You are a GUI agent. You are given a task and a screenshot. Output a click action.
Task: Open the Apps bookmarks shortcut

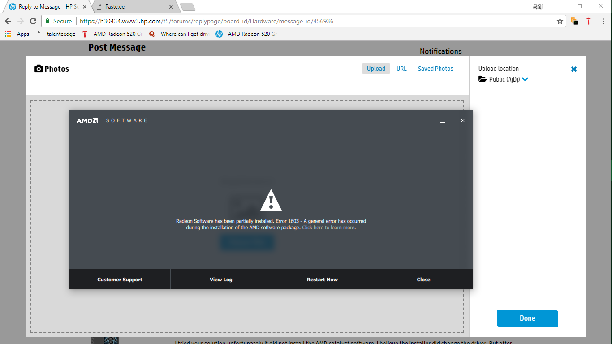tap(17, 34)
